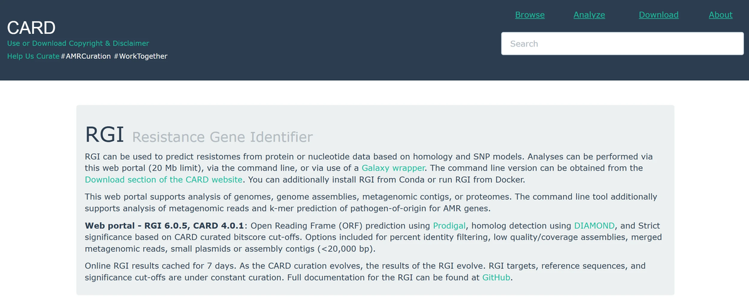
Task: Open the Use or Download link
Action: [37, 43]
